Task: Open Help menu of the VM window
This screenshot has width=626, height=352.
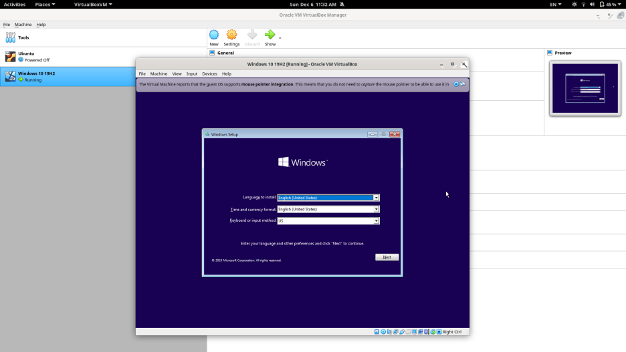Action: [x=226, y=73]
